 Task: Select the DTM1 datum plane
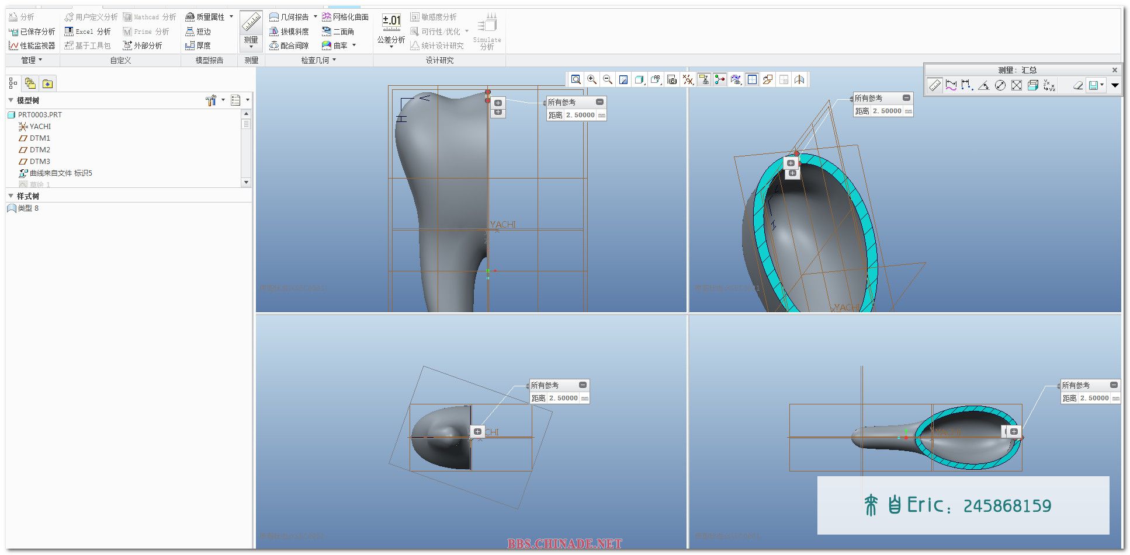40,138
